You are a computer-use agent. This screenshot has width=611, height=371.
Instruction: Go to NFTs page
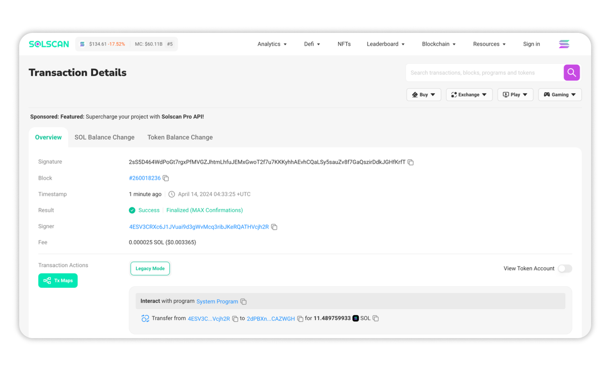click(344, 44)
